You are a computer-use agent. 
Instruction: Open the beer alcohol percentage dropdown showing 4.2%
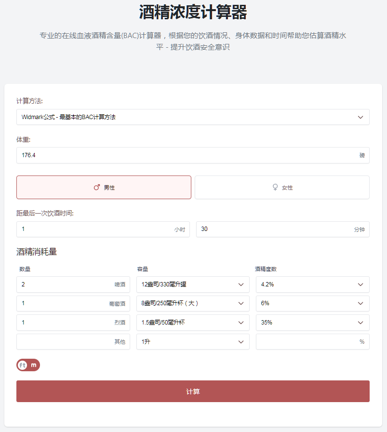[312, 284]
